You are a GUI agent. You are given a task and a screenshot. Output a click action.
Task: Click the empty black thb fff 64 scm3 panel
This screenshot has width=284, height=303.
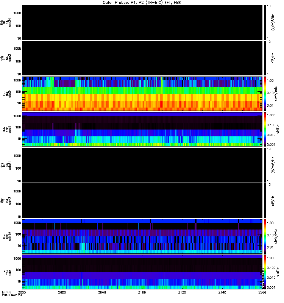click(142, 58)
